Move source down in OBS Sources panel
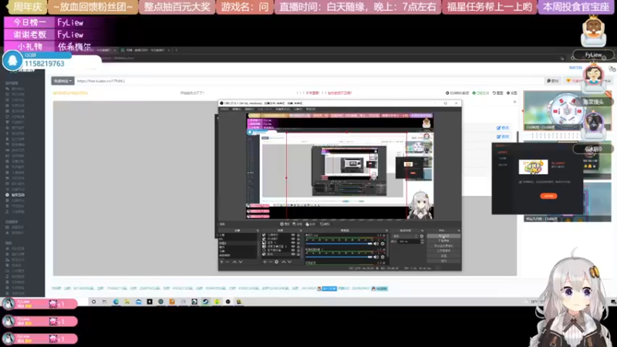Screen dimensions: 617x347 coord(289,261)
